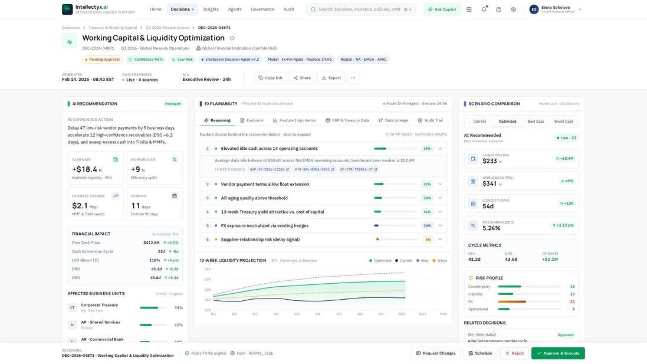Switch to the Data Lineage tab

point(393,120)
